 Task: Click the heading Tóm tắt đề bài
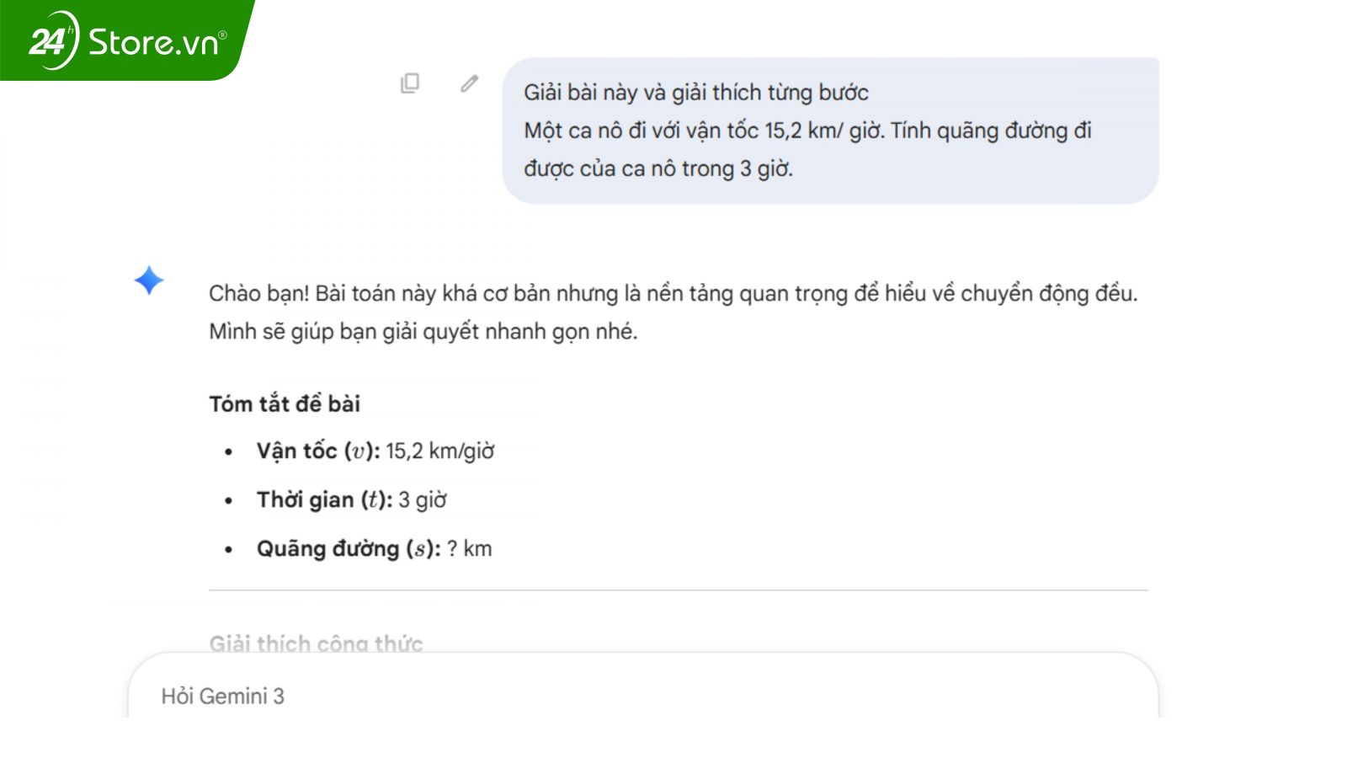285,403
